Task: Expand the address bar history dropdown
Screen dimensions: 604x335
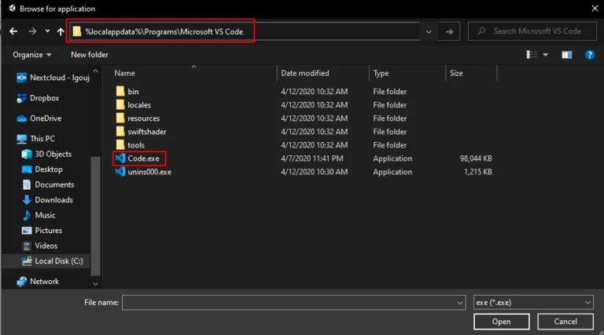Action: tap(429, 32)
